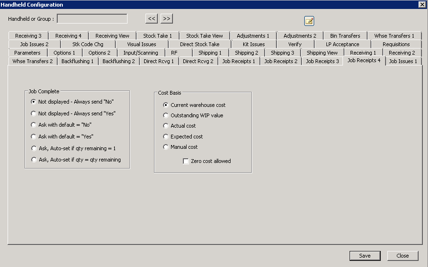This screenshot has width=428, height=267.
Task: Go to the Input/Scanning tab
Action: (140, 53)
